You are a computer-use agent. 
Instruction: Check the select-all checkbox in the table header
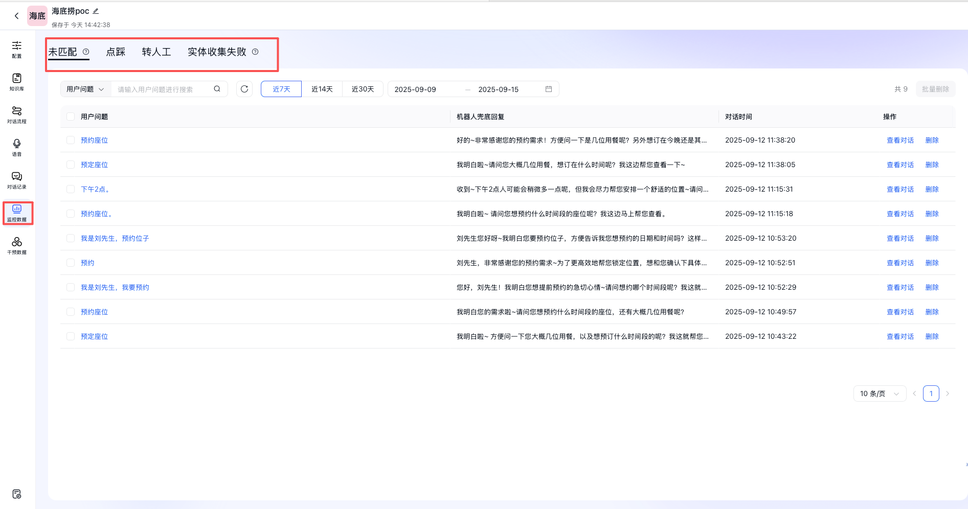71,117
